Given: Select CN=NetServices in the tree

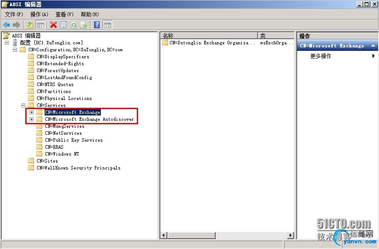Looking at the screenshot, I should tap(63, 133).
